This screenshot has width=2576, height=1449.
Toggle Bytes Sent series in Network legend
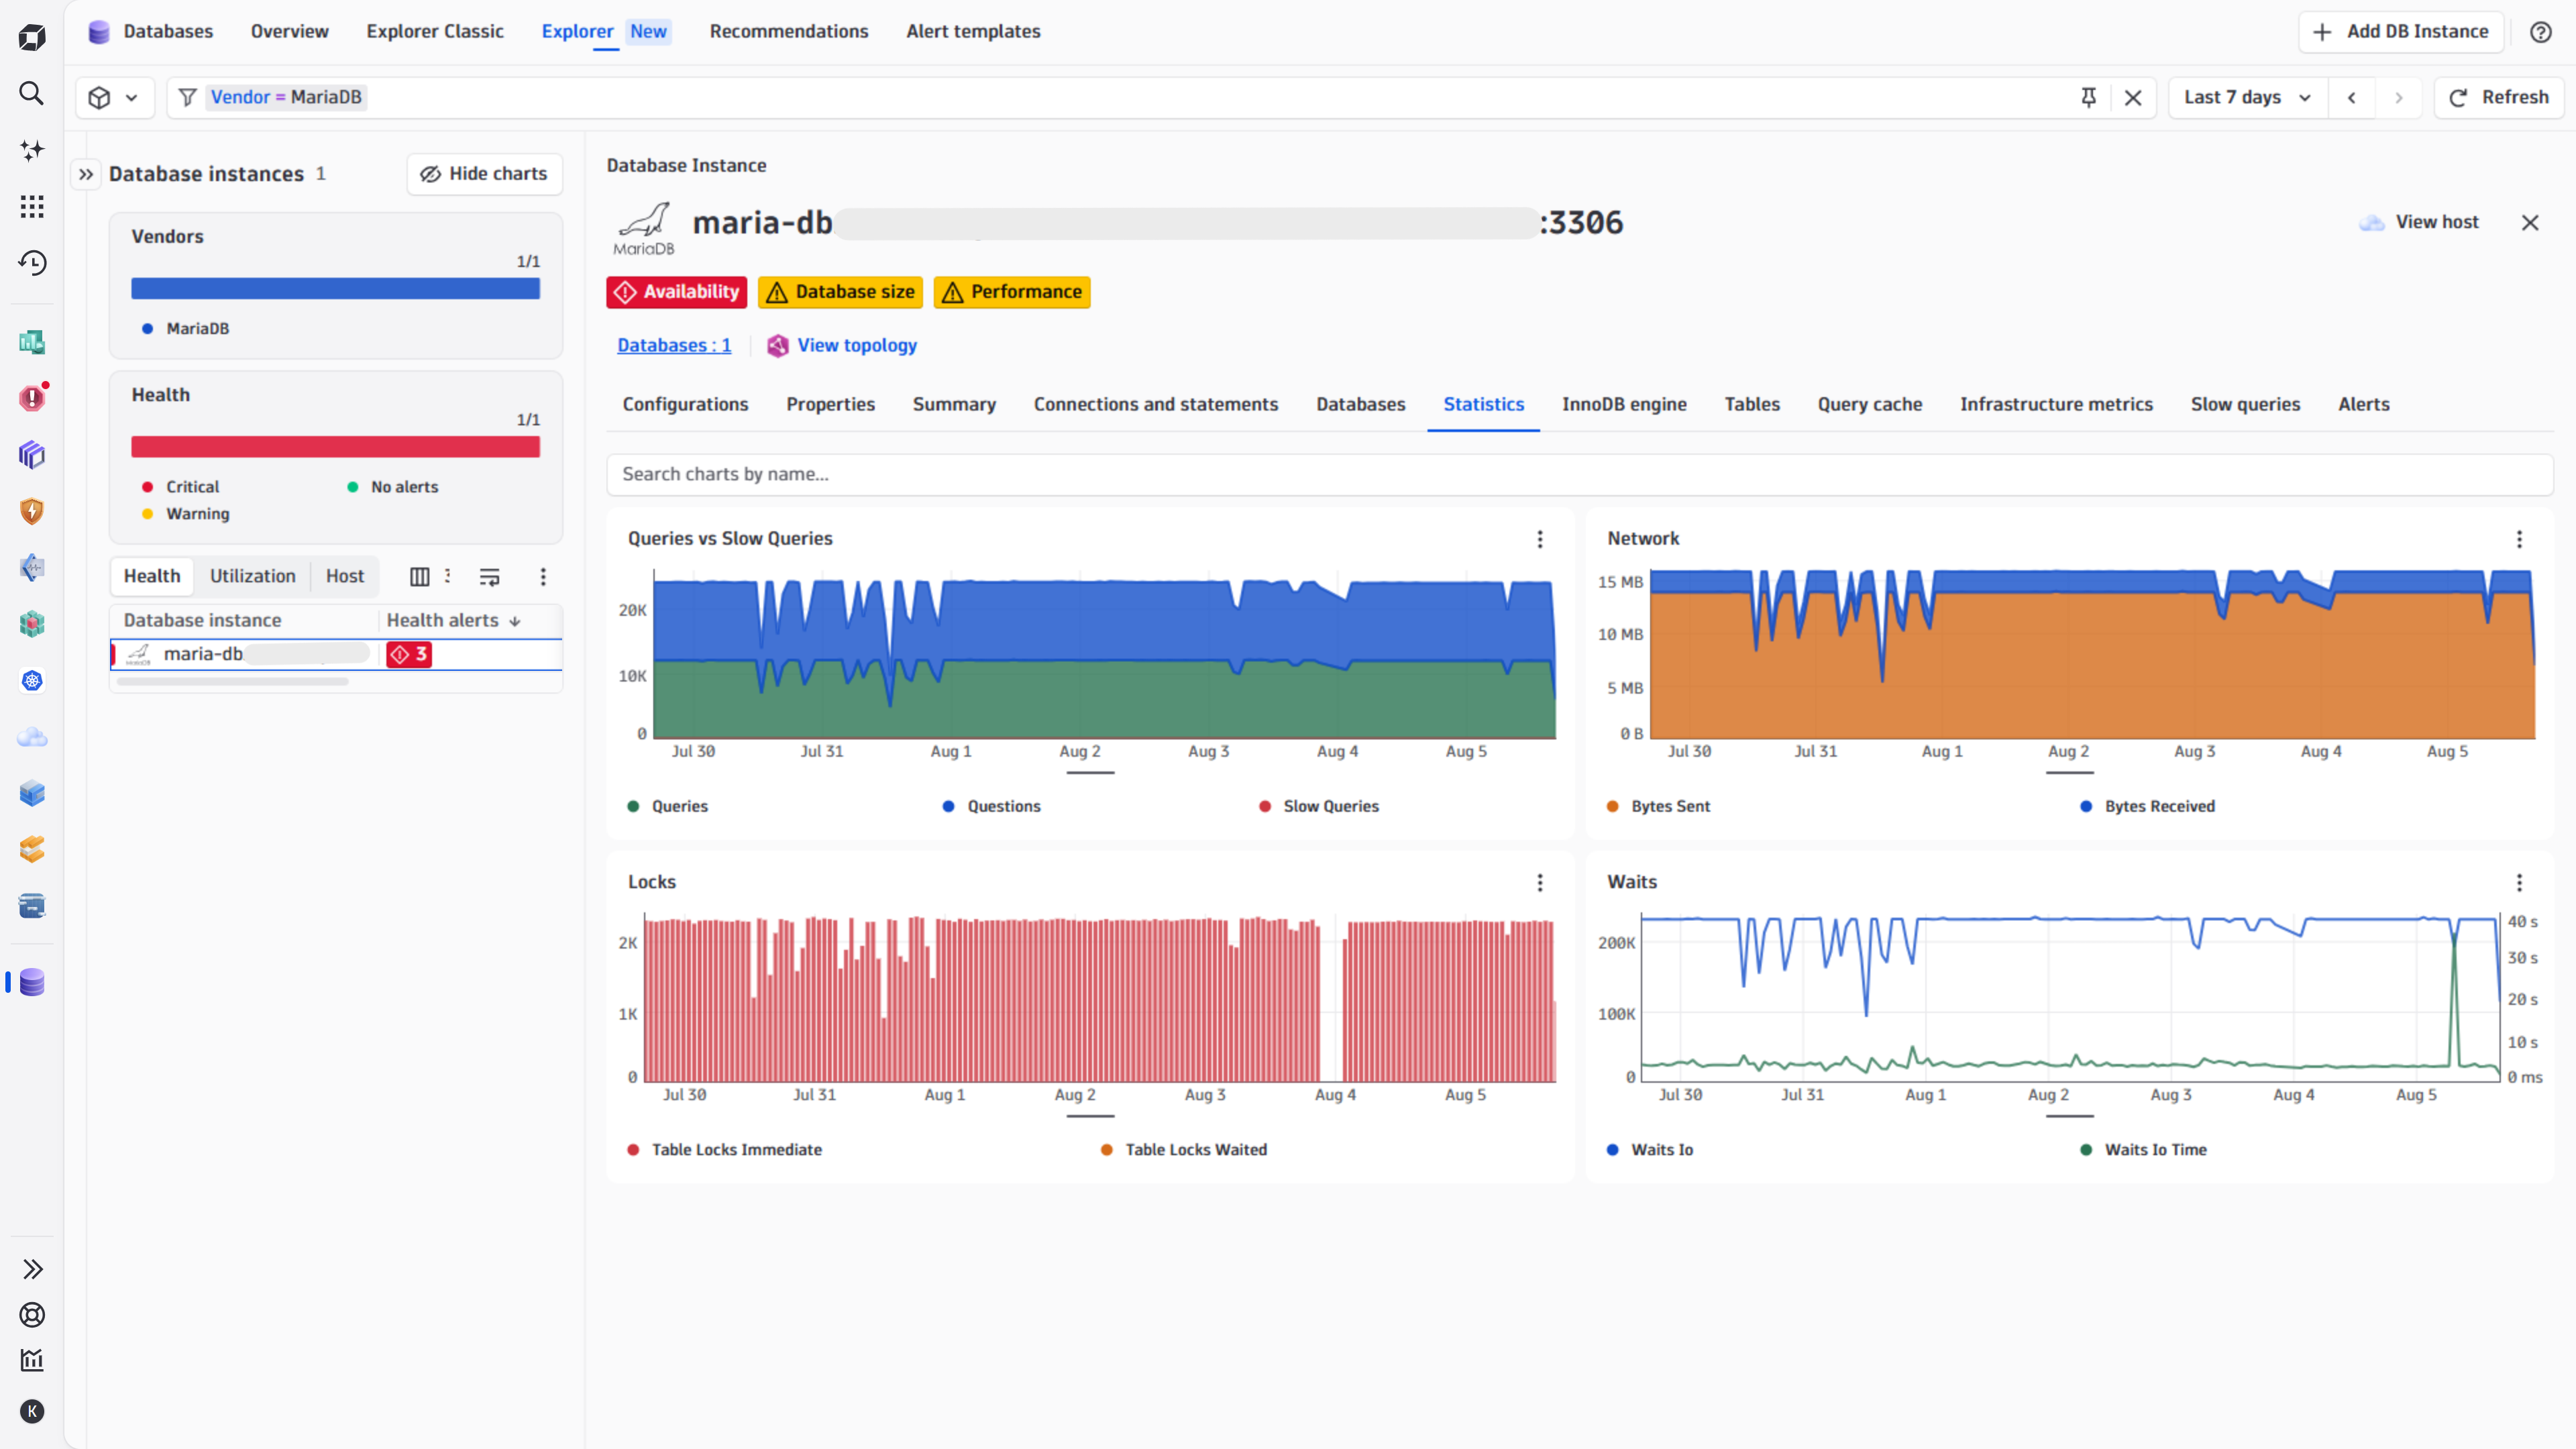click(x=1658, y=806)
